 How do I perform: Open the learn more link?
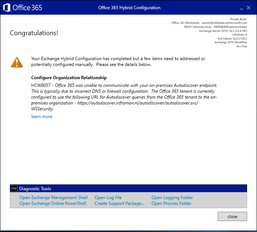point(42,117)
